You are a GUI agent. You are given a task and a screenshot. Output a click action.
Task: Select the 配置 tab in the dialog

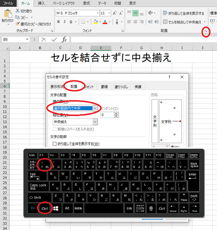pos(74,86)
